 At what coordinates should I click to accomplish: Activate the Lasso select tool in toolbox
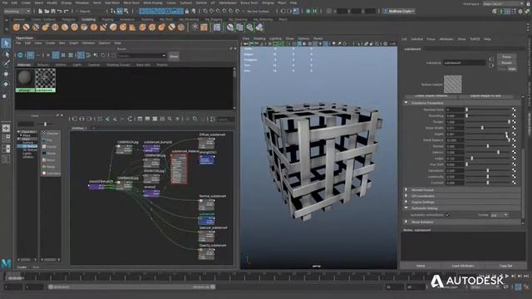[x=6, y=54]
